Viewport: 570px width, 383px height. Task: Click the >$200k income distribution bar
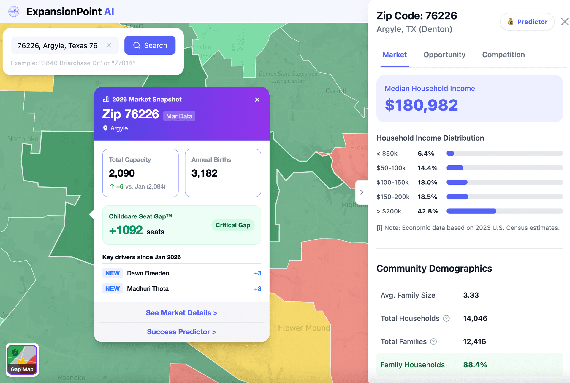tap(471, 211)
